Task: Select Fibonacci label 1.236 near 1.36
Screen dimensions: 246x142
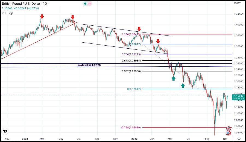Action: pyautogui.click(x=131, y=34)
